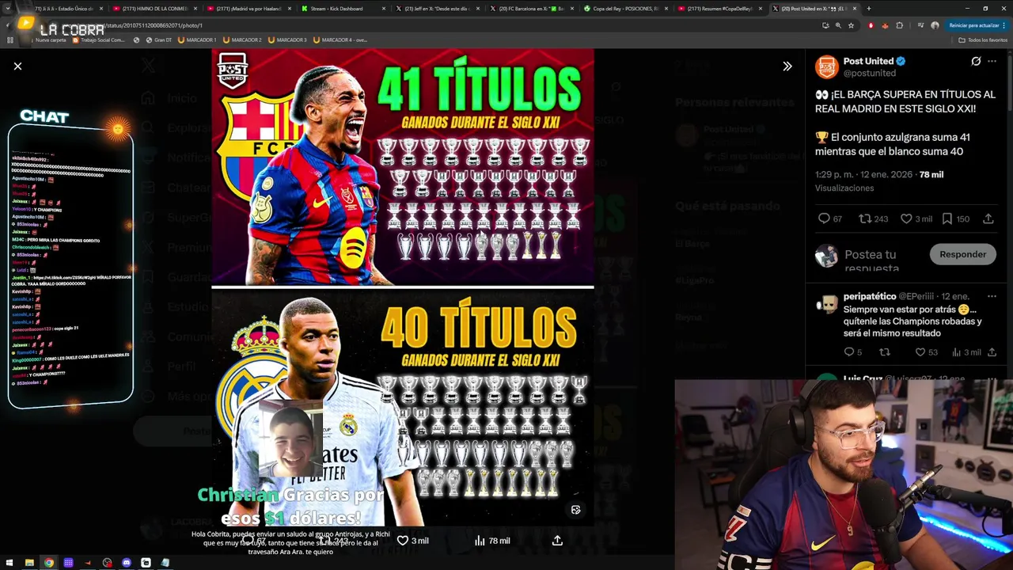Viewport: 1013px width, 570px height.
Task: Open more options on peripatético's reply
Action: 992,296
